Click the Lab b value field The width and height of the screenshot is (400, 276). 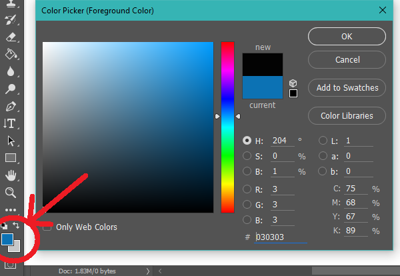point(359,171)
